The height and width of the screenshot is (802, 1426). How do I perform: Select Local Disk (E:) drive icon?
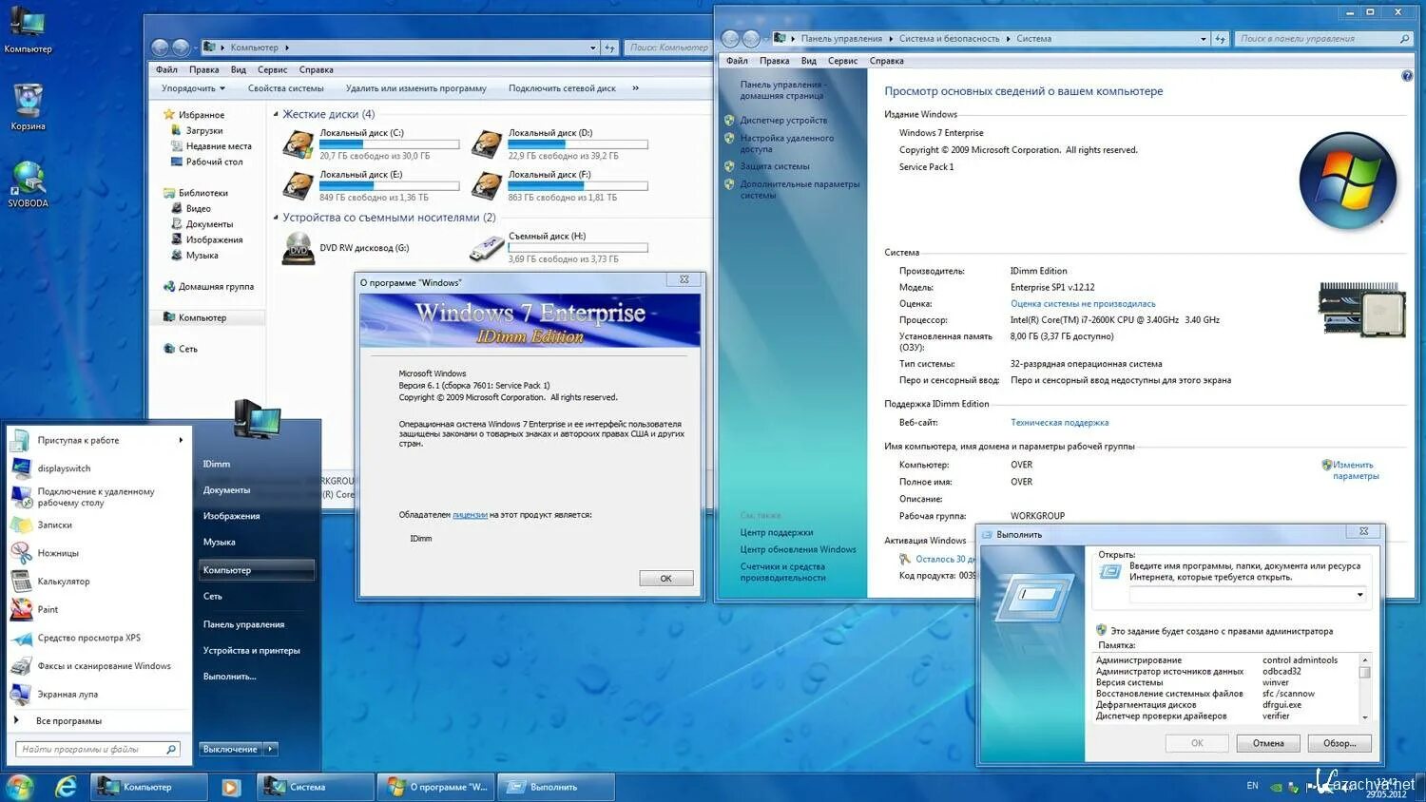(x=298, y=185)
